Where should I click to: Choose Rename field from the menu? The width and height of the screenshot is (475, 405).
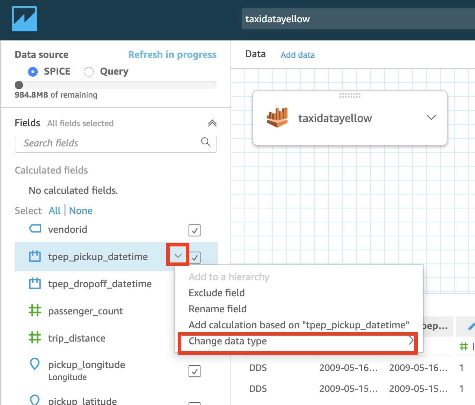tap(218, 309)
